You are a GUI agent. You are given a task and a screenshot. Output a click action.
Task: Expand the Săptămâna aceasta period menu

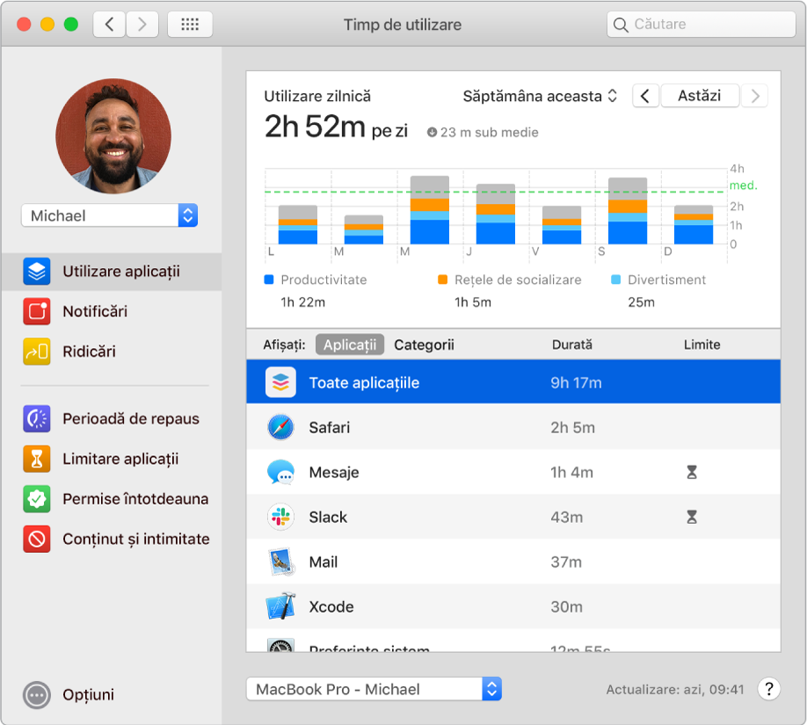pos(540,96)
